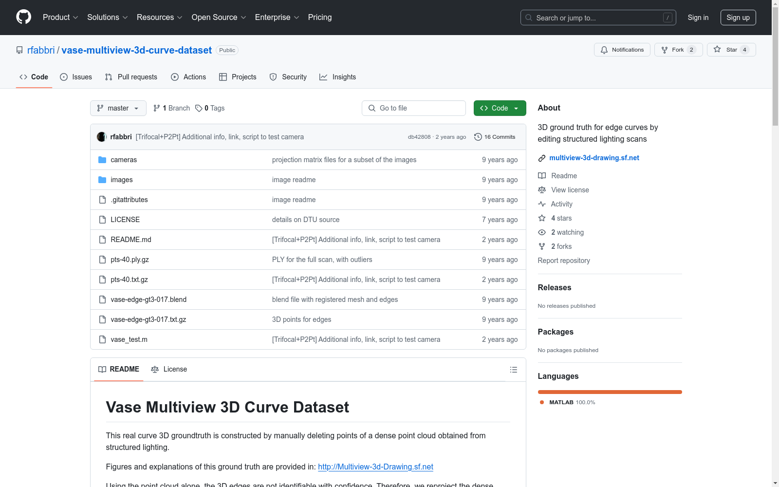Viewport: 779px width, 487px height.
Task: Open the 1 Branch link
Action: (x=171, y=108)
